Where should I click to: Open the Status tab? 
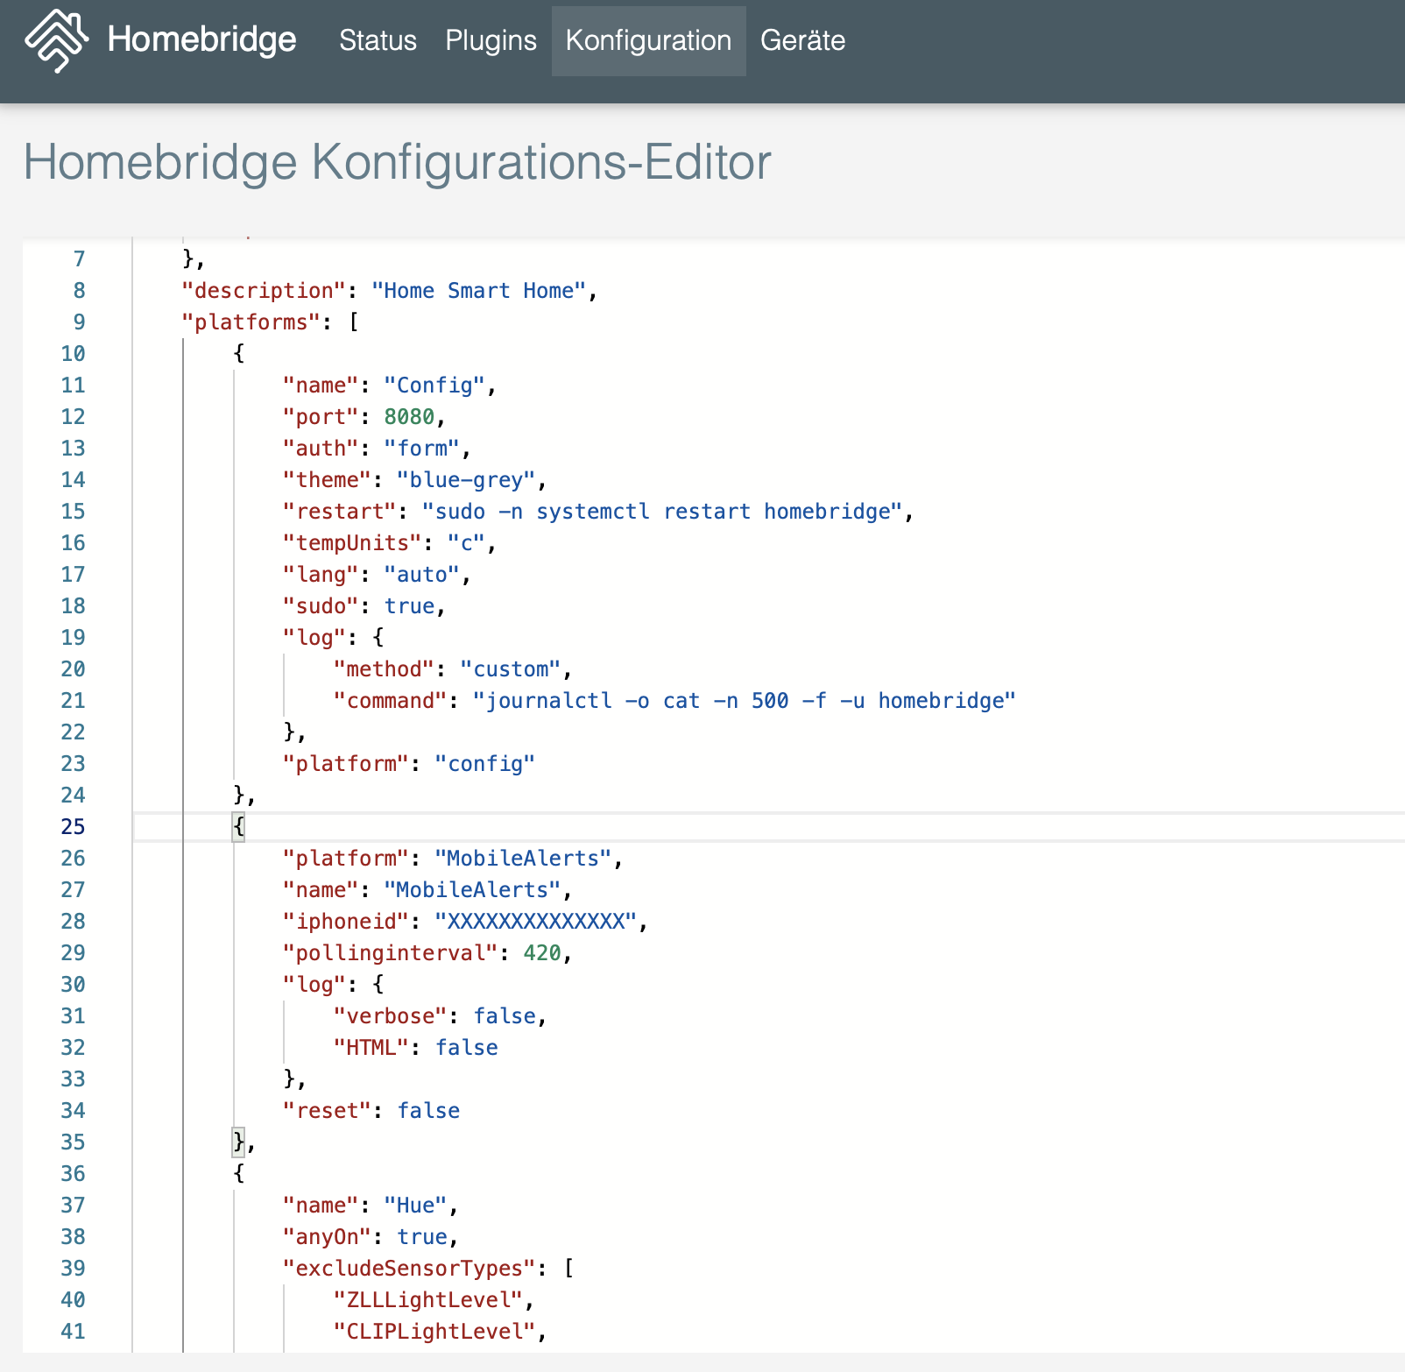(x=378, y=40)
